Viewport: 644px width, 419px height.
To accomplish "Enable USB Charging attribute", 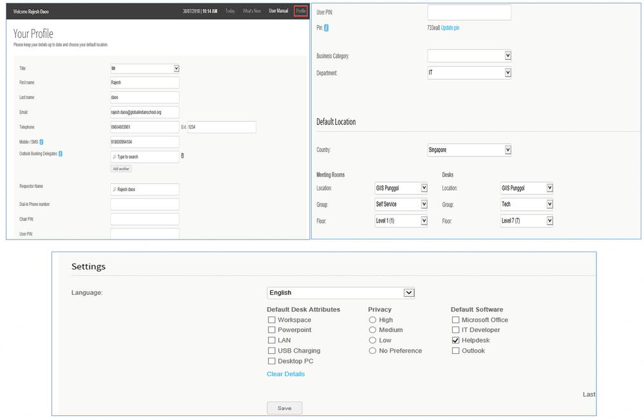I will (x=272, y=351).
